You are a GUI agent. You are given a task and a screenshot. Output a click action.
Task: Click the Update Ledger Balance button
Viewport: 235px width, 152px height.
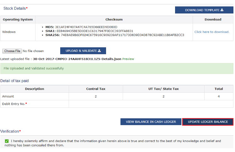coord(208,122)
